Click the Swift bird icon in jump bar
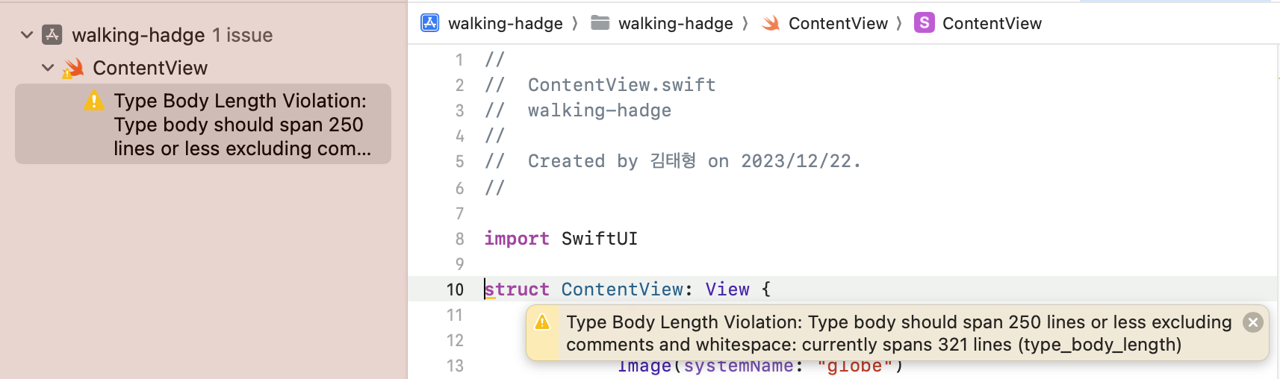 point(771,23)
